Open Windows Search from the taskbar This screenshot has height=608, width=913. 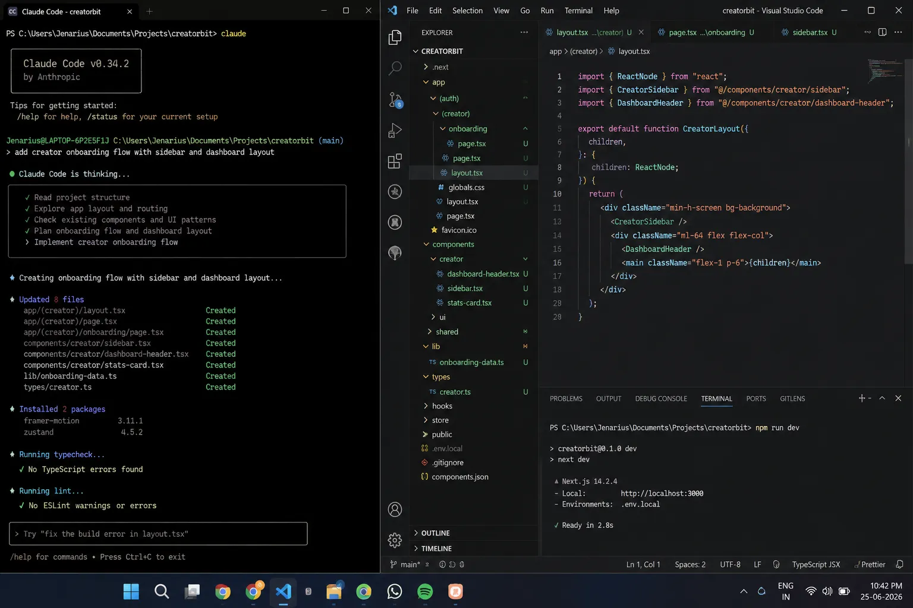pos(161,591)
